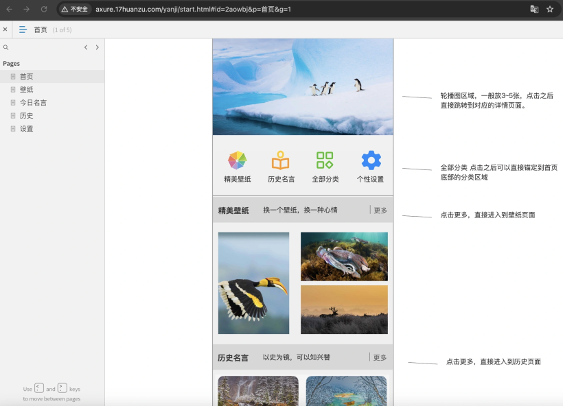
Task: Open 设置 page from Pages list
Action: point(26,129)
